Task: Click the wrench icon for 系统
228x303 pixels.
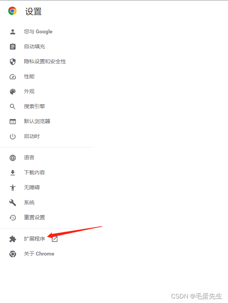Action: pyautogui.click(x=13, y=202)
